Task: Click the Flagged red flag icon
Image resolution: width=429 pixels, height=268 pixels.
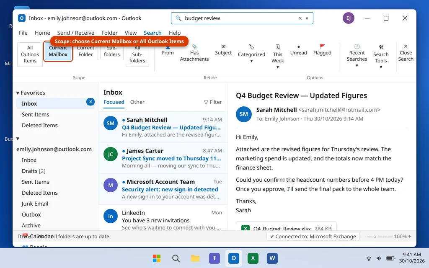Action: 322,46
